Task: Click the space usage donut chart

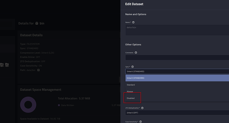Action: [x=28, y=105]
